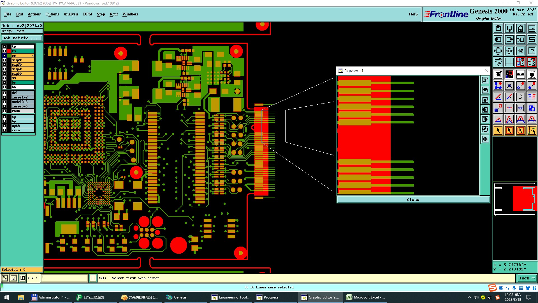Click the red ts layer color swatch
The height and width of the screenshot is (303, 538).
[9, 51]
